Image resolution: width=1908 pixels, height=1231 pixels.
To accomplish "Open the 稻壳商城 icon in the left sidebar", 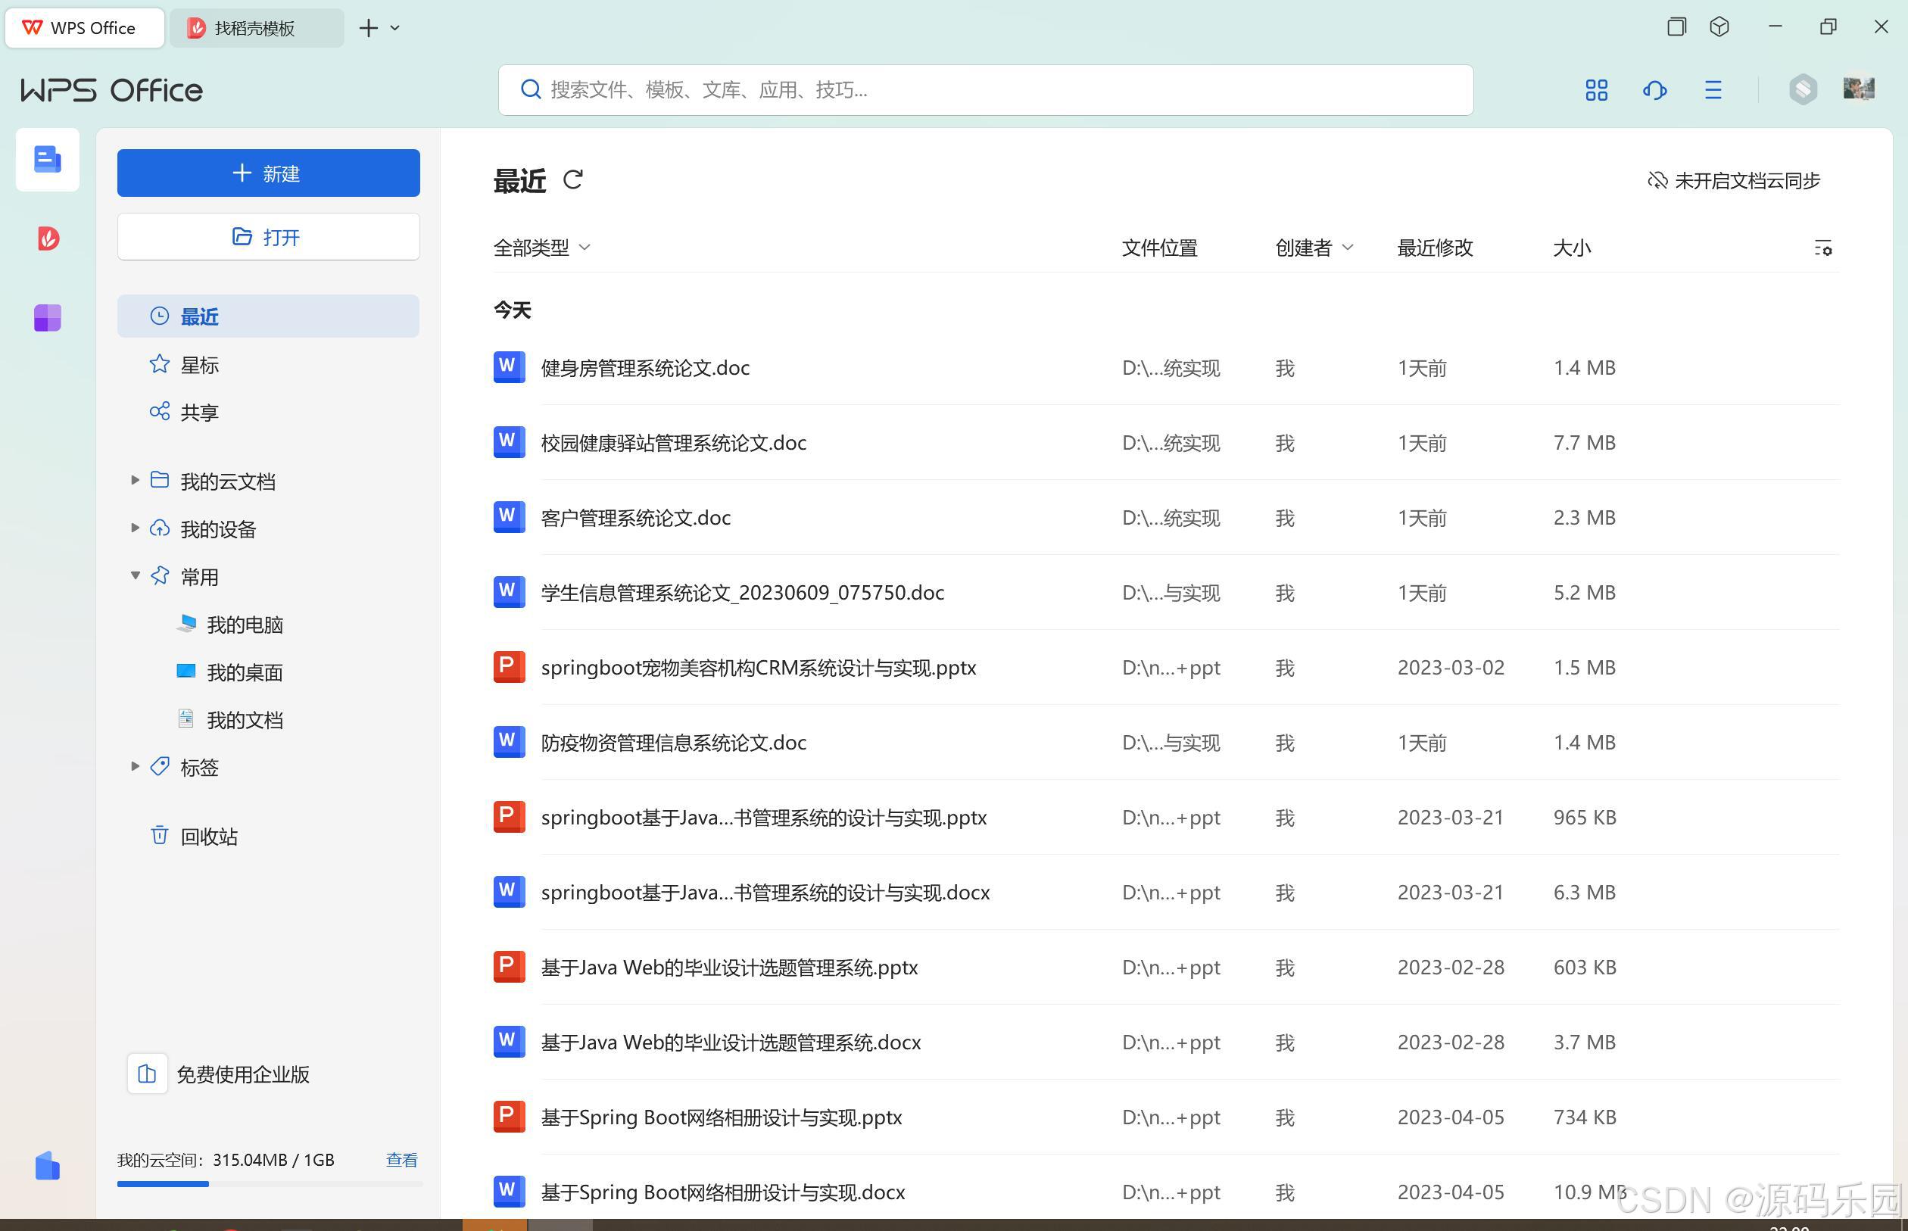I will (47, 238).
